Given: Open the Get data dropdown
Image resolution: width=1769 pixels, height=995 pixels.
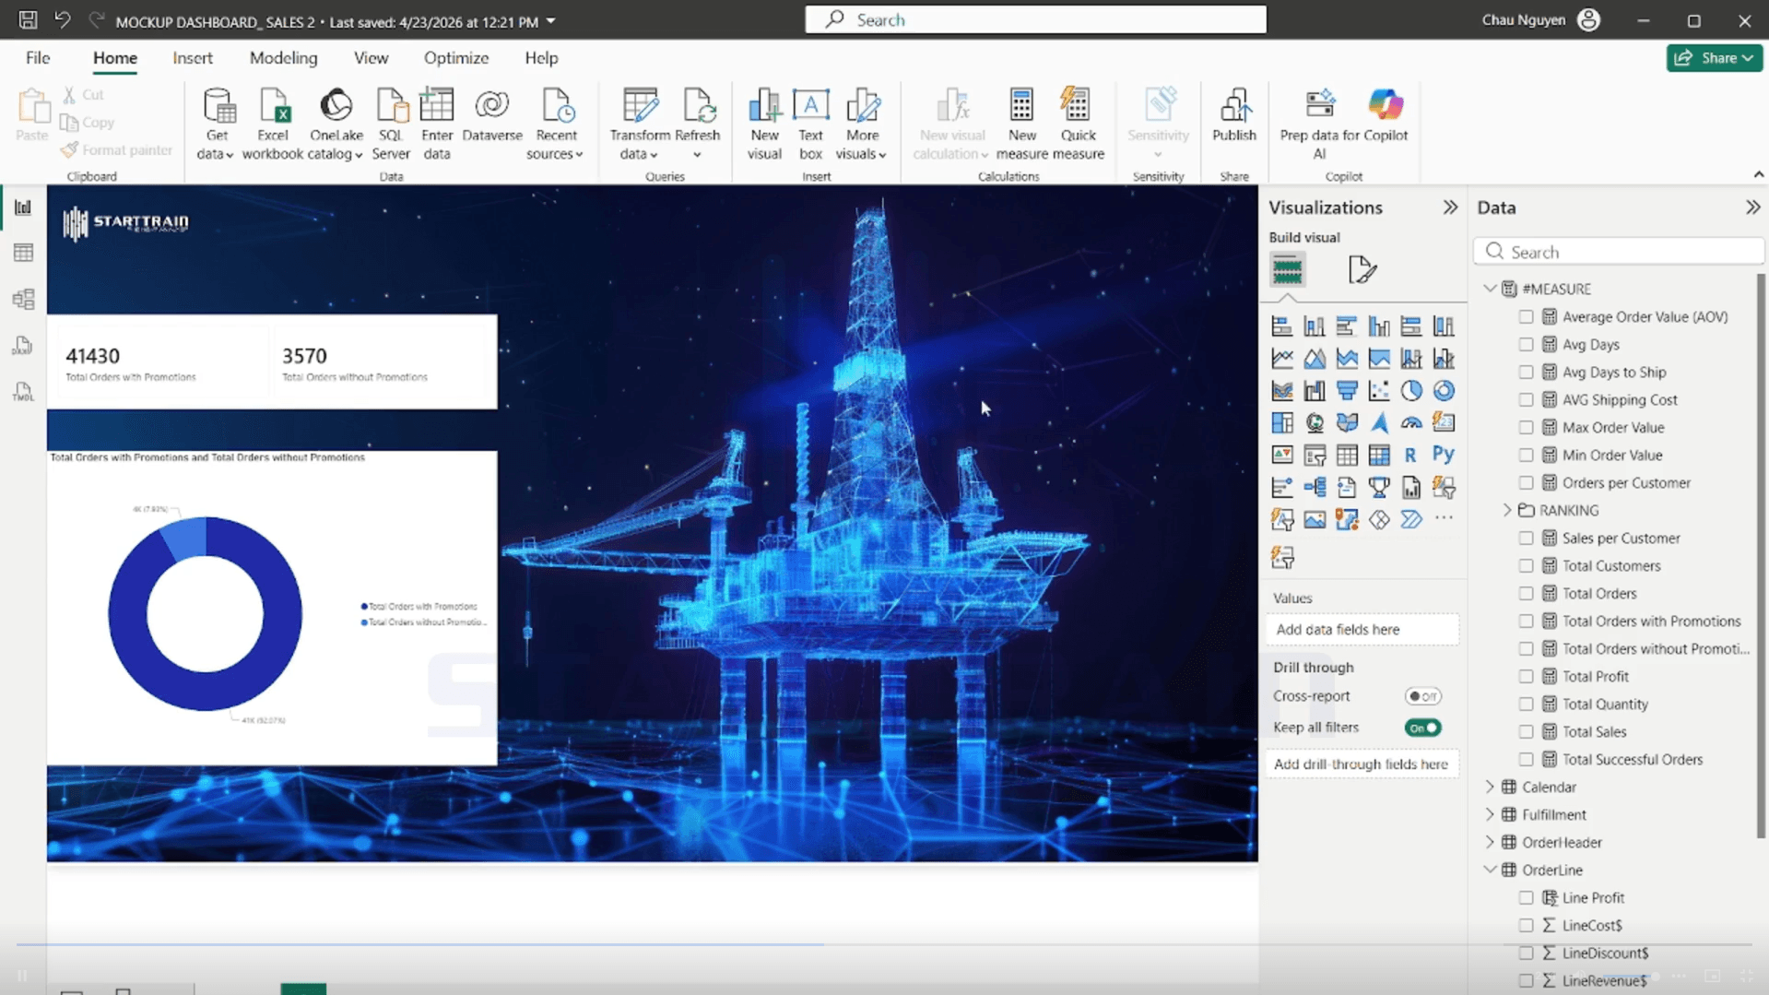Looking at the screenshot, I should tap(218, 124).
